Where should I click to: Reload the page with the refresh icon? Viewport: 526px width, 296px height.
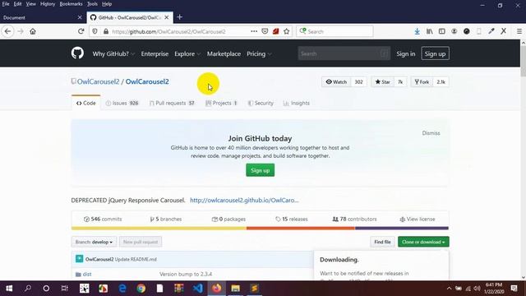point(81,31)
